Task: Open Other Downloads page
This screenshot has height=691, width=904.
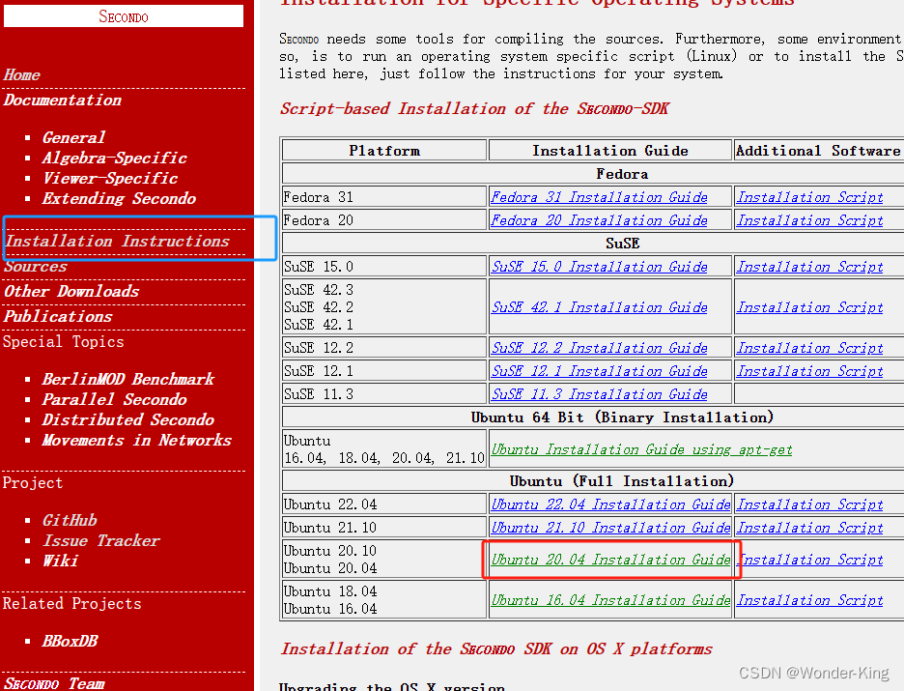Action: coord(71,291)
